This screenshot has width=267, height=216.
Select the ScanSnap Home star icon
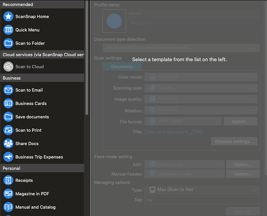tap(8, 16)
